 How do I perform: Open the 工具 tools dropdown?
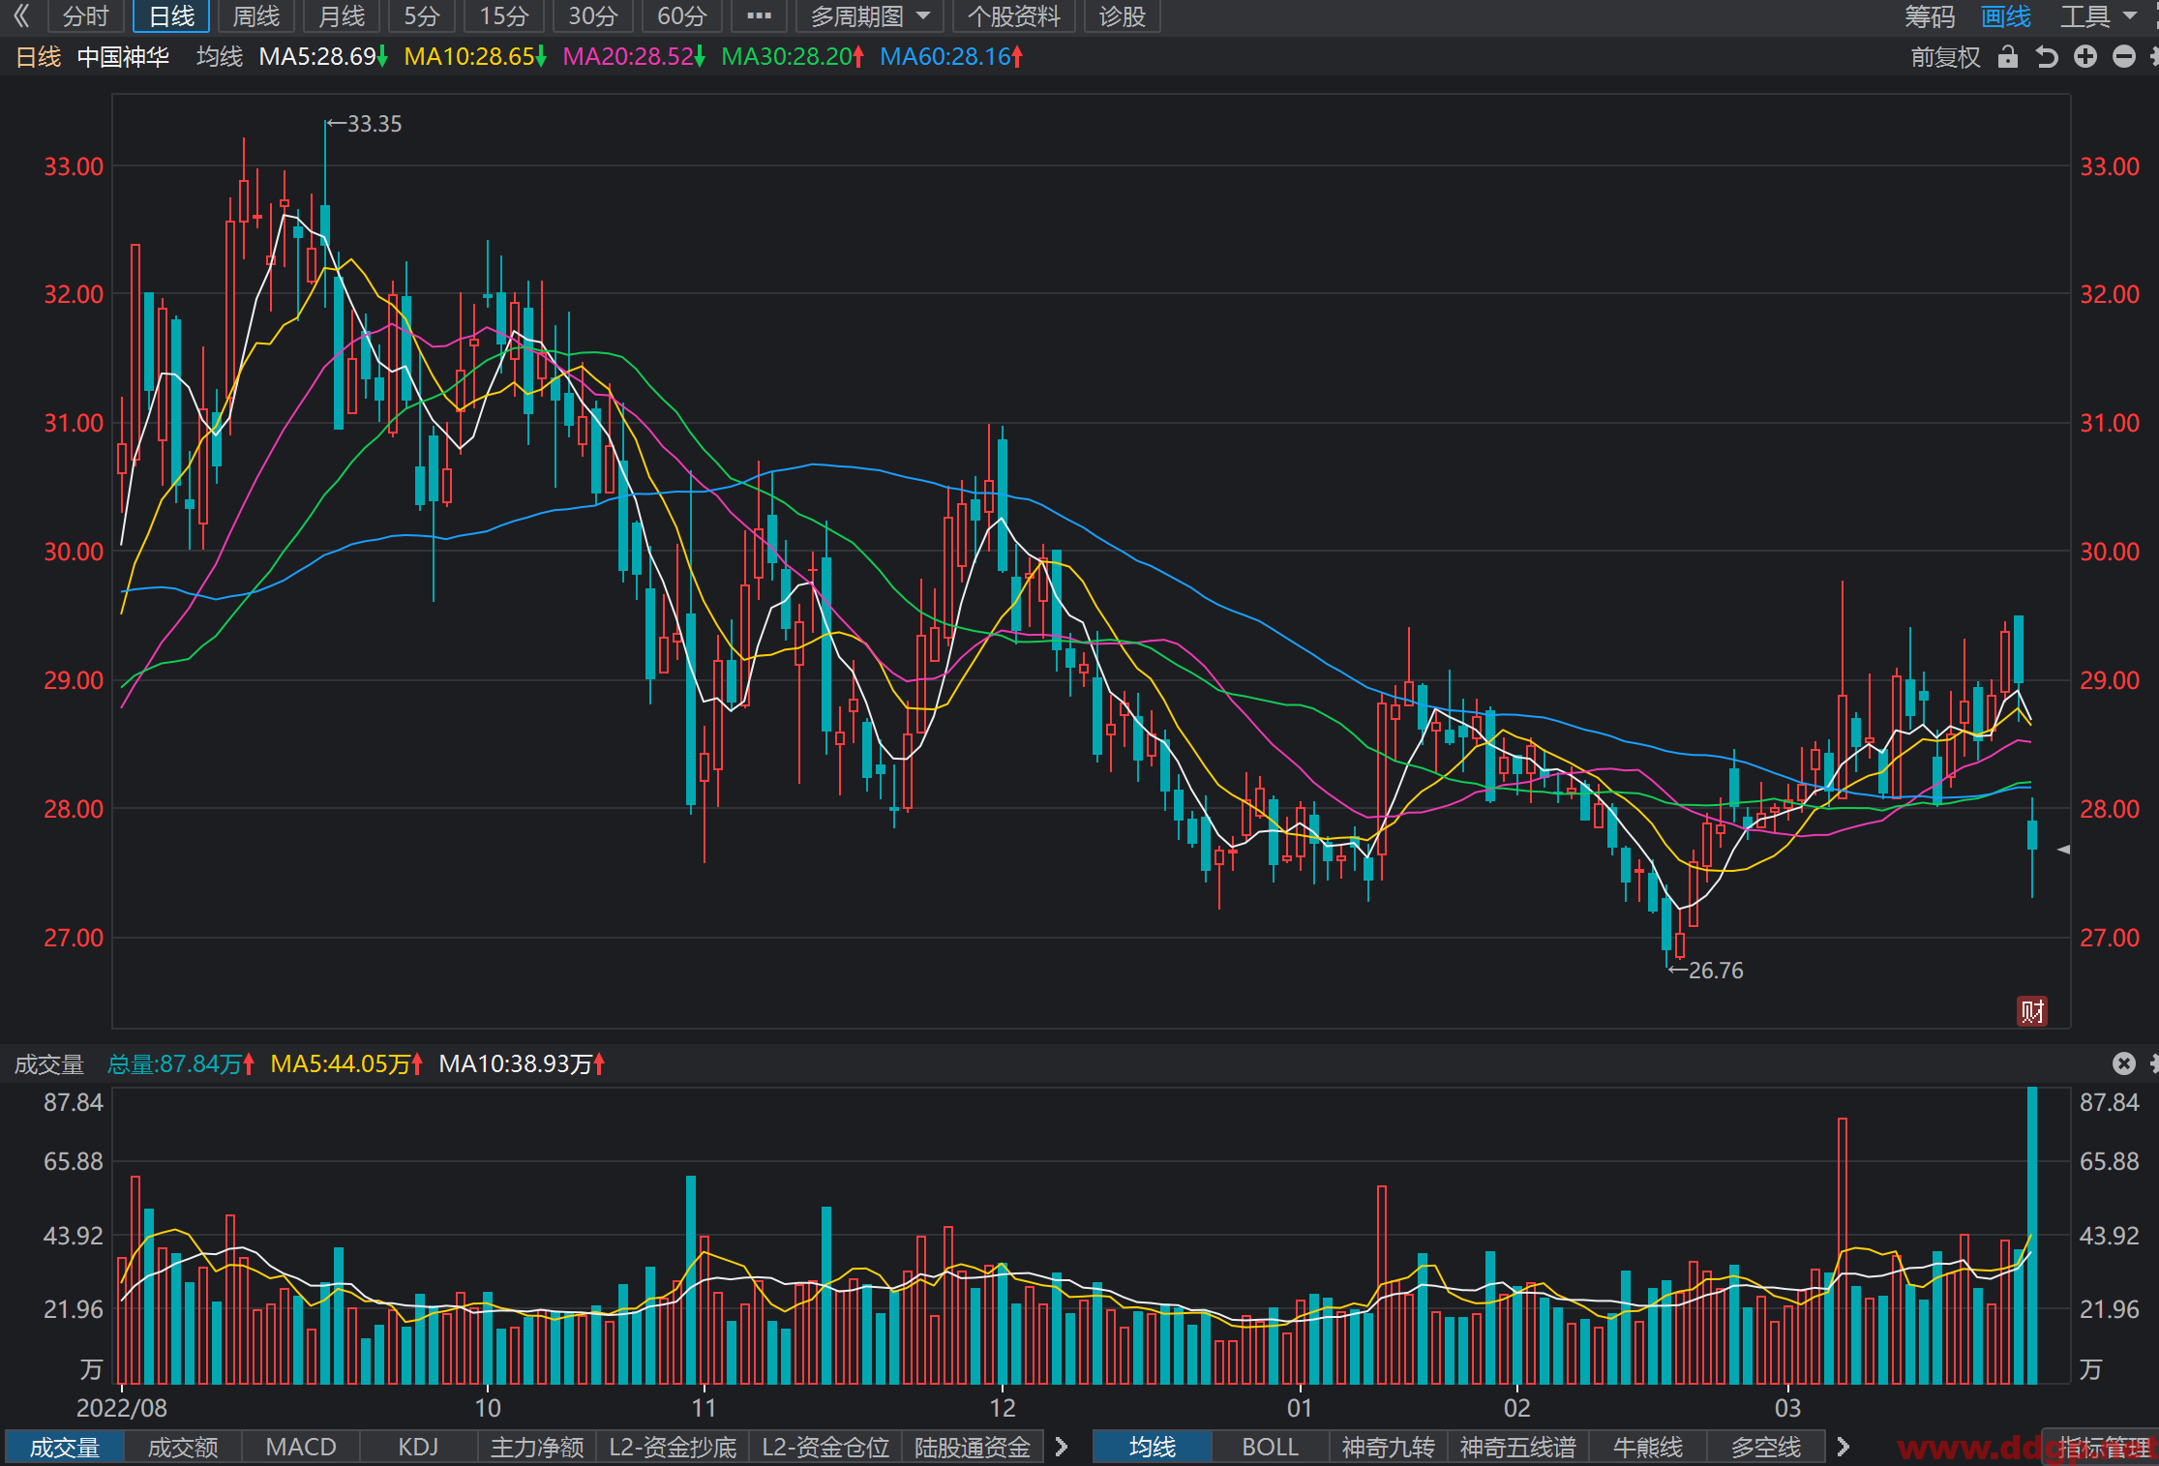2097,15
